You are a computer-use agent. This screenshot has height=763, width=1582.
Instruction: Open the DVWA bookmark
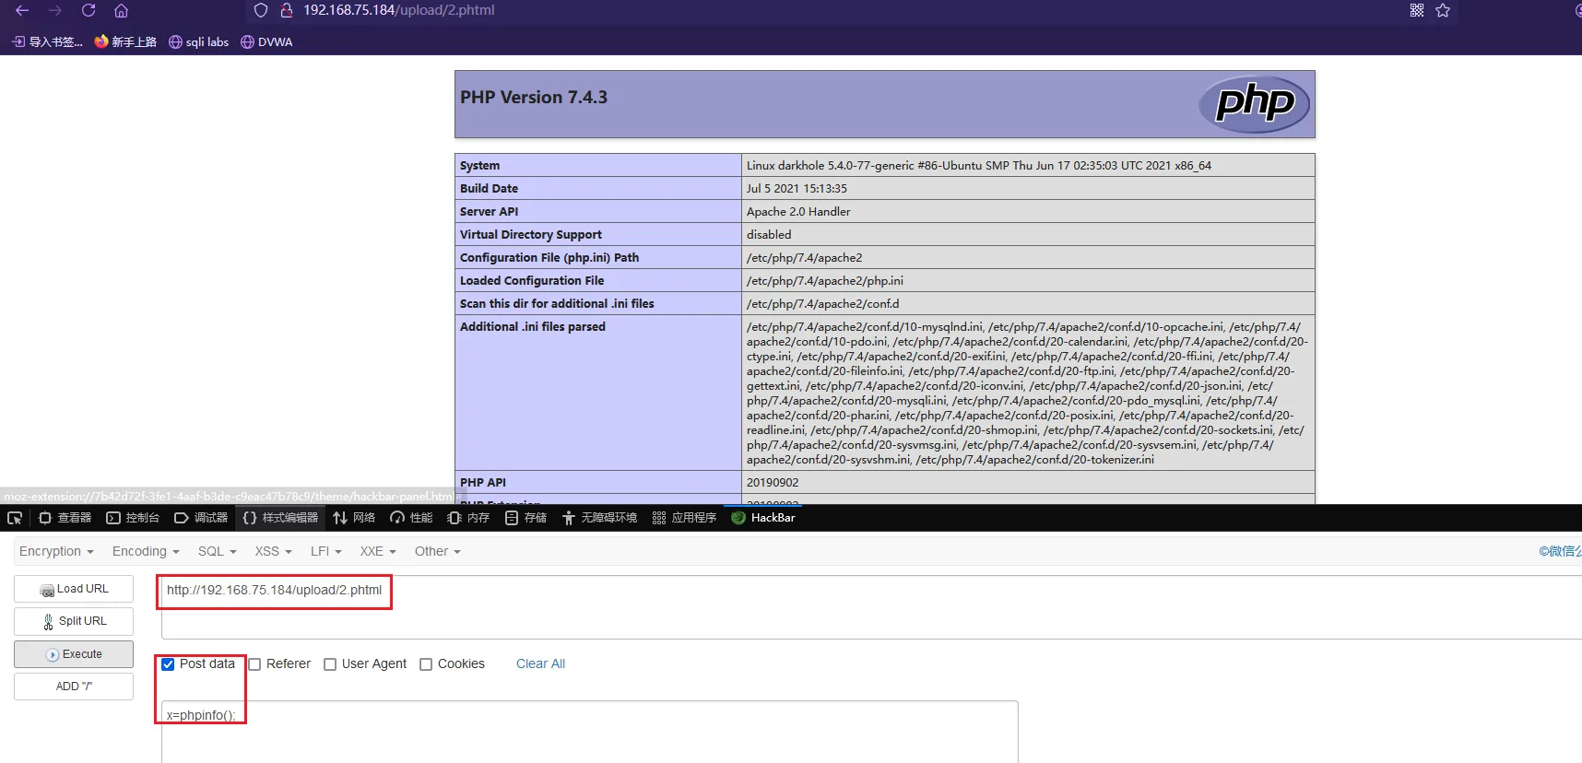coord(266,41)
